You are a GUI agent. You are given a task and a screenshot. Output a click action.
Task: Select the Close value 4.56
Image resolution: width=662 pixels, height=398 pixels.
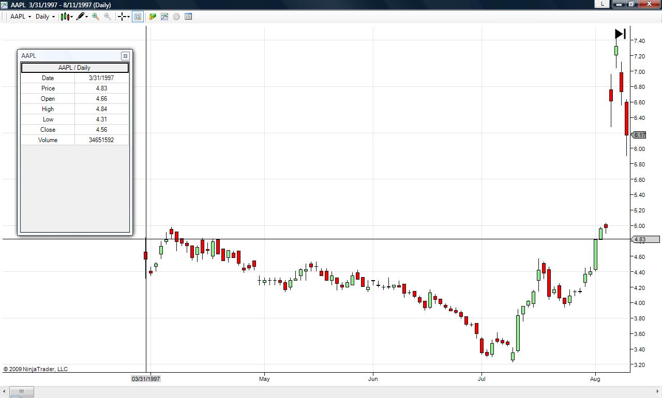[x=101, y=130]
